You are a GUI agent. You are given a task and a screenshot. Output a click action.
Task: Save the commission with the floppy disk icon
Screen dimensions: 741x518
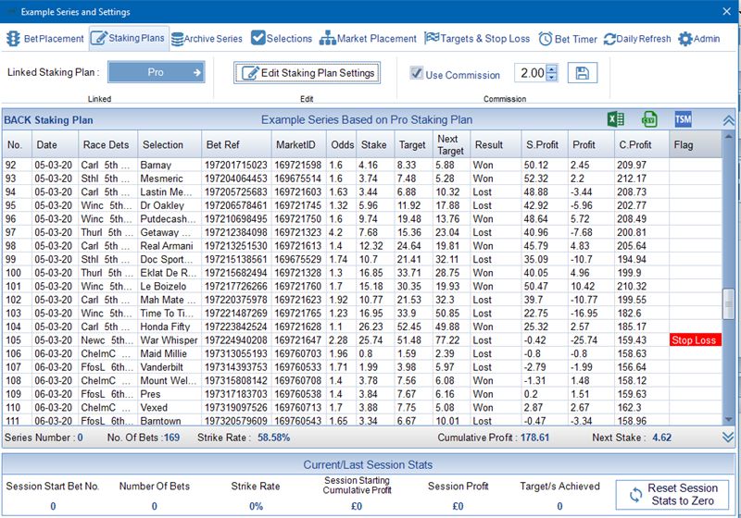(583, 73)
